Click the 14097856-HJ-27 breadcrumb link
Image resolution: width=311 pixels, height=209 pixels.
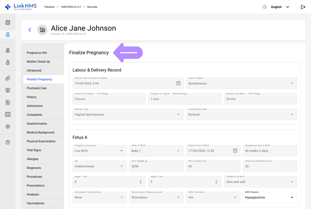tap(71, 7)
